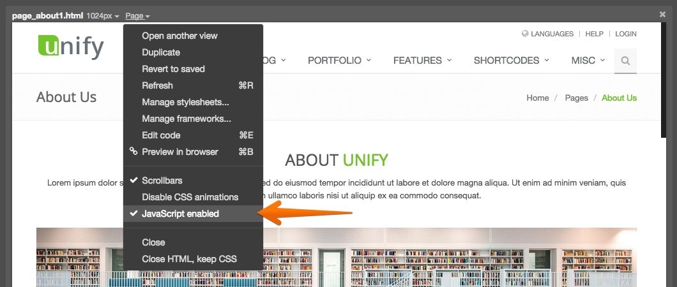Screen dimensions: 677x287
Task: Click the Unify logo
Action: click(x=71, y=47)
